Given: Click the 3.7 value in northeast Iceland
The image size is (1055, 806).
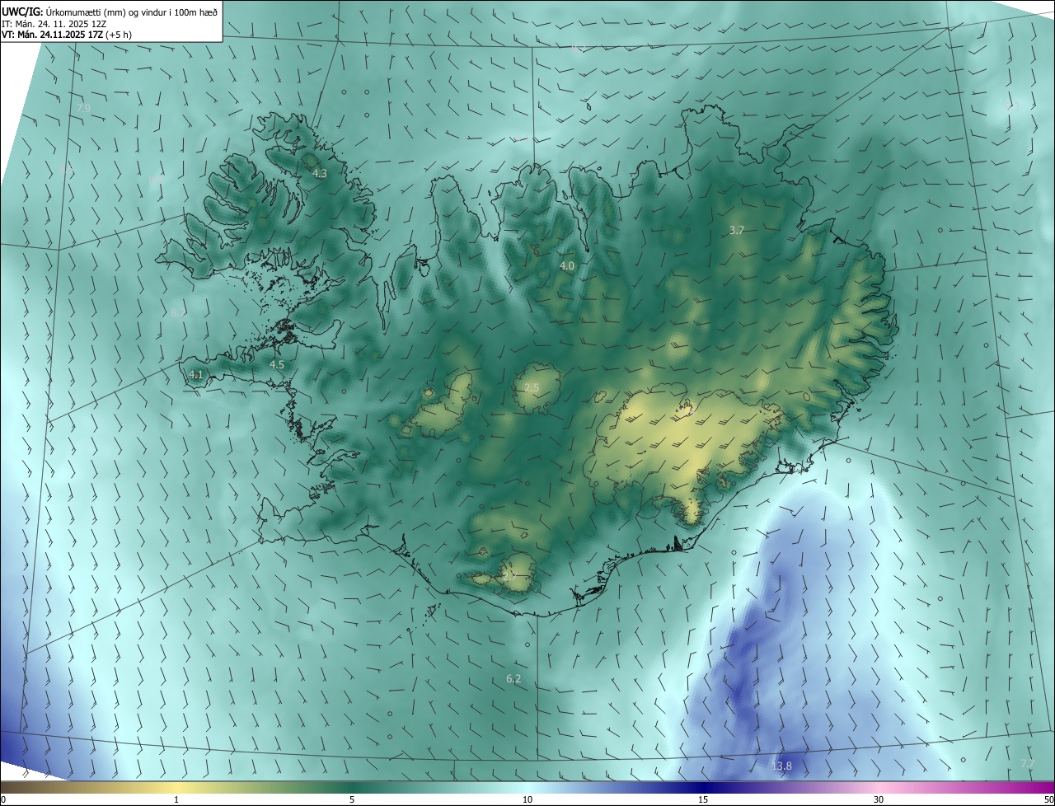Looking at the screenshot, I should (737, 231).
